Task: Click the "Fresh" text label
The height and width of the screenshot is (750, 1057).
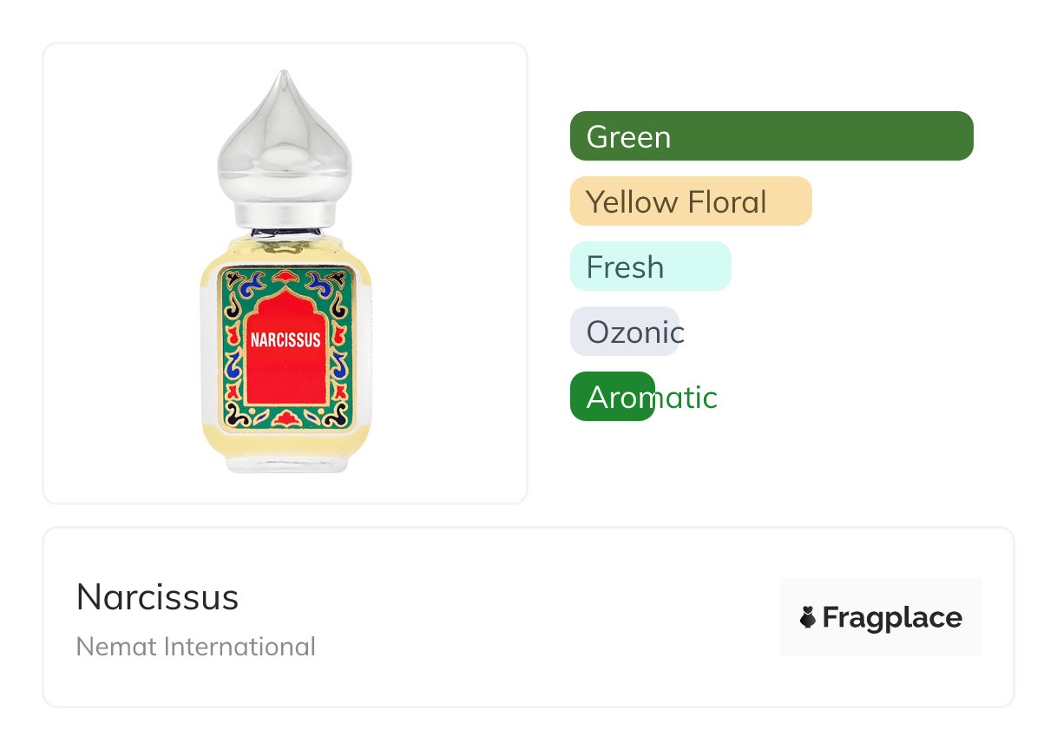Action: (x=625, y=267)
